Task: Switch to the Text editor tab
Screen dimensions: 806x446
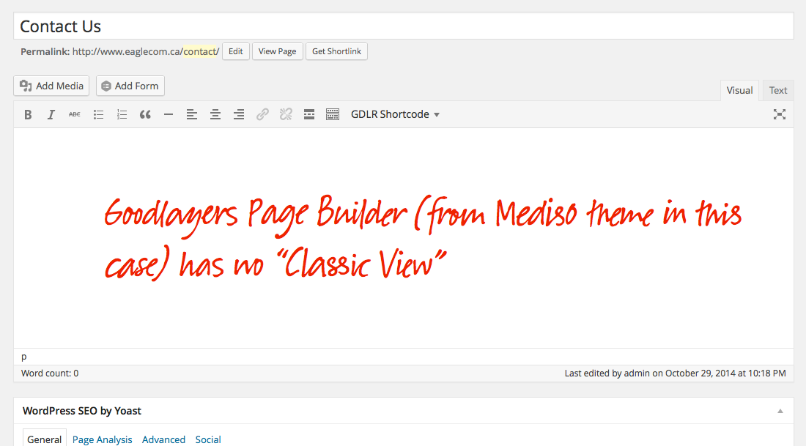Action: [x=778, y=90]
